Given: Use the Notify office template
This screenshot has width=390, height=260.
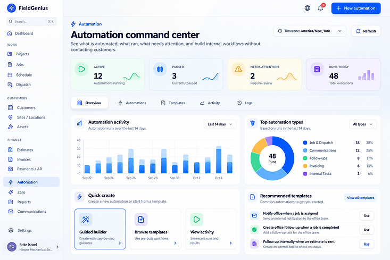Looking at the screenshot, I should coord(367,215).
